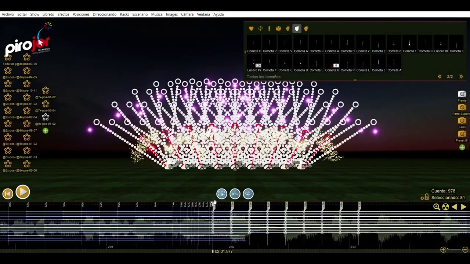Image resolution: width=470 pixels, height=264 pixels.
Task: Click the first blue timeline tool icon
Action: coord(221,194)
